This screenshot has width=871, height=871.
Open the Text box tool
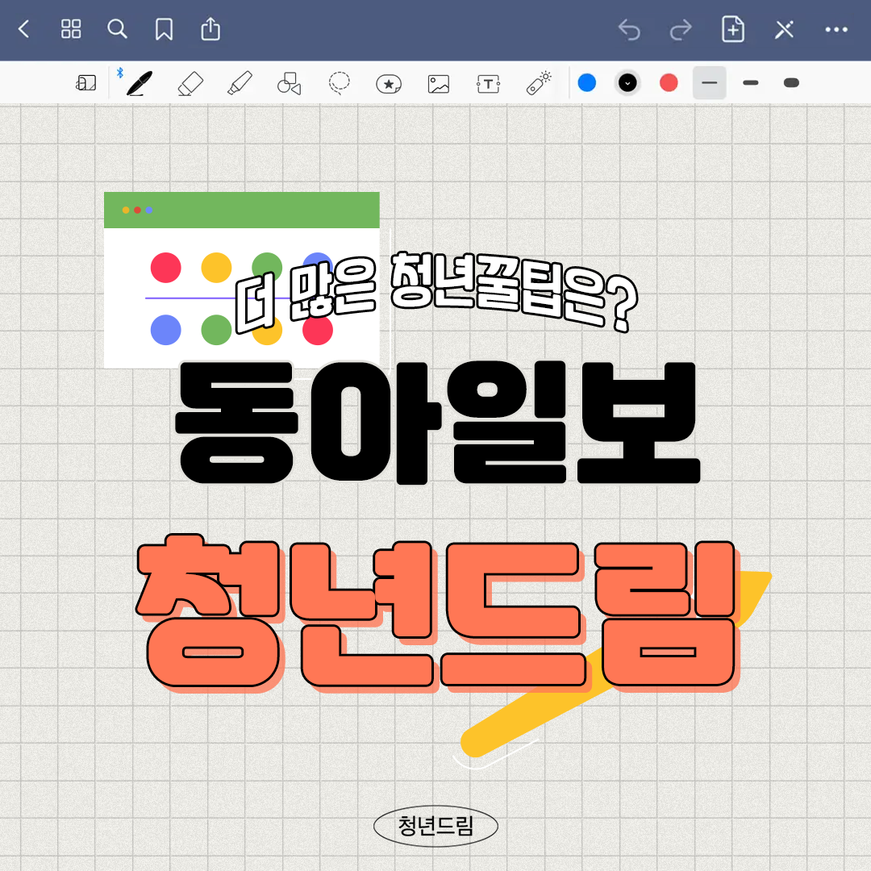click(489, 82)
